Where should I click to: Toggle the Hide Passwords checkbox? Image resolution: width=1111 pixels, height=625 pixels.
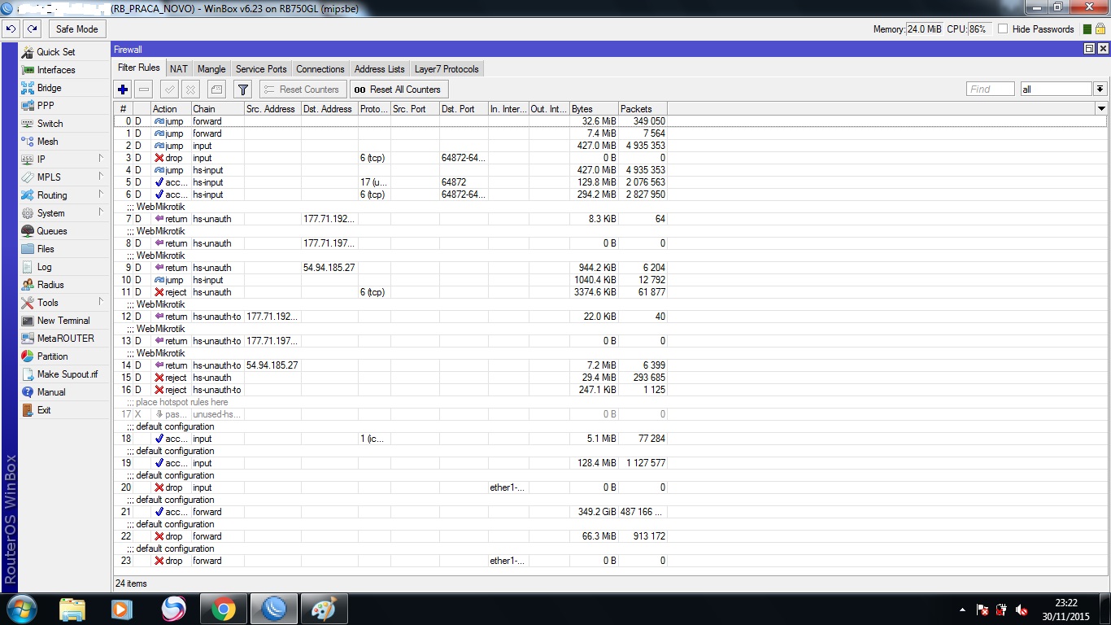pyautogui.click(x=1003, y=29)
